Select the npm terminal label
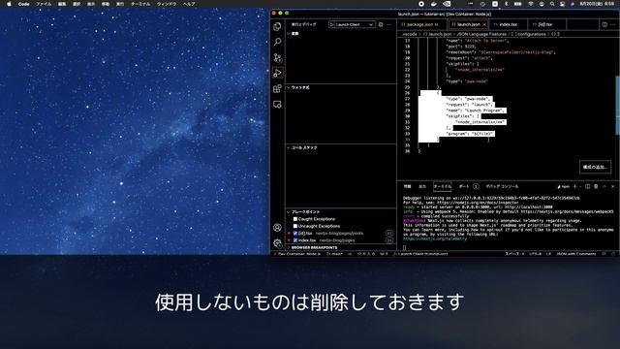This screenshot has height=349, width=620. tap(564, 186)
